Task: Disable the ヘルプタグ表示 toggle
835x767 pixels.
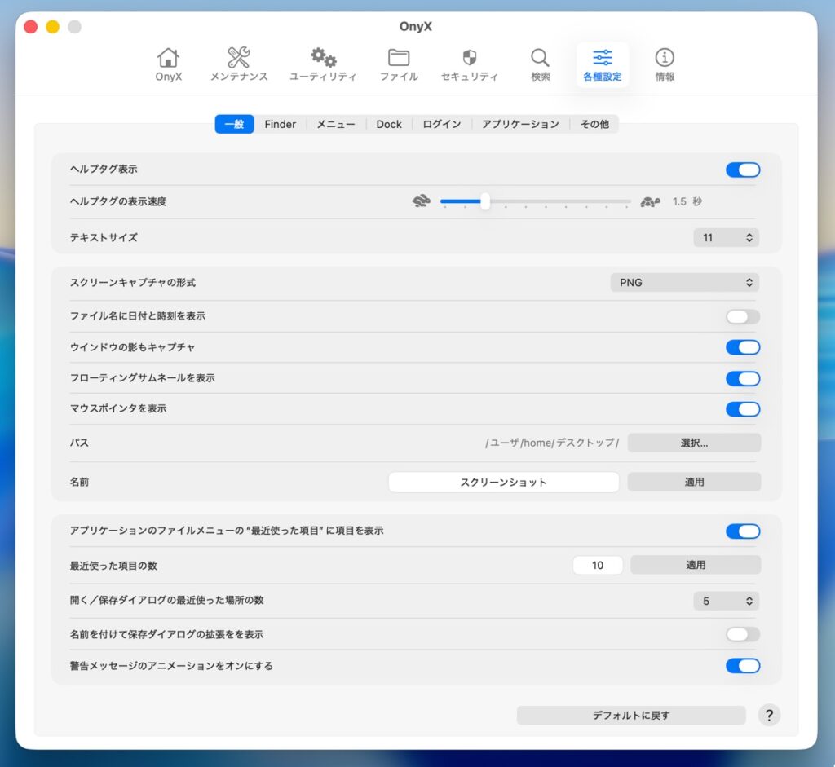Action: coord(742,170)
